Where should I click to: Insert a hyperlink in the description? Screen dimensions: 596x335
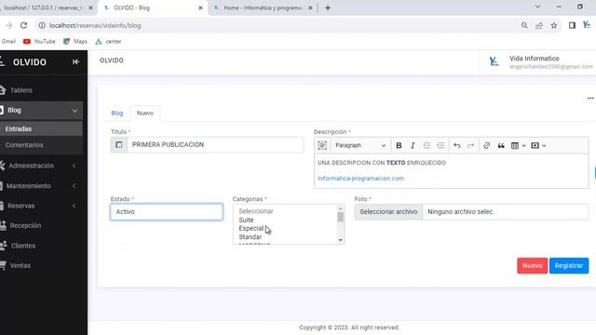pos(486,145)
